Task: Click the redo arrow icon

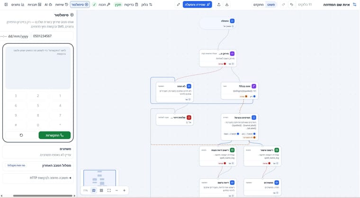Action: [x=284, y=5]
